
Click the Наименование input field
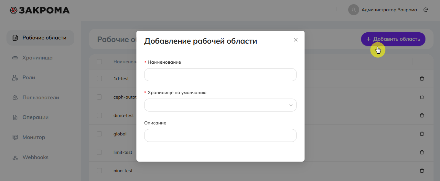click(220, 75)
